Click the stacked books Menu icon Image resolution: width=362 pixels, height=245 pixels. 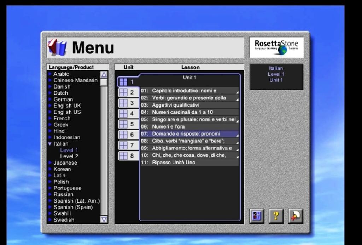tap(57, 47)
